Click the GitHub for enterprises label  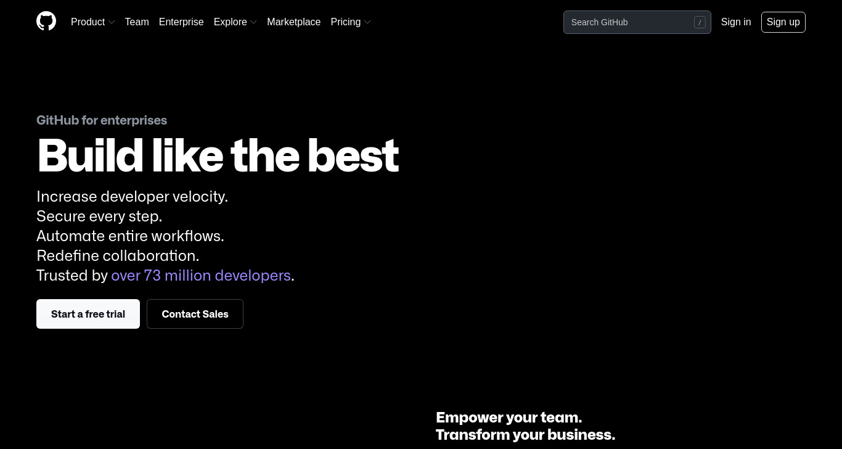(102, 120)
